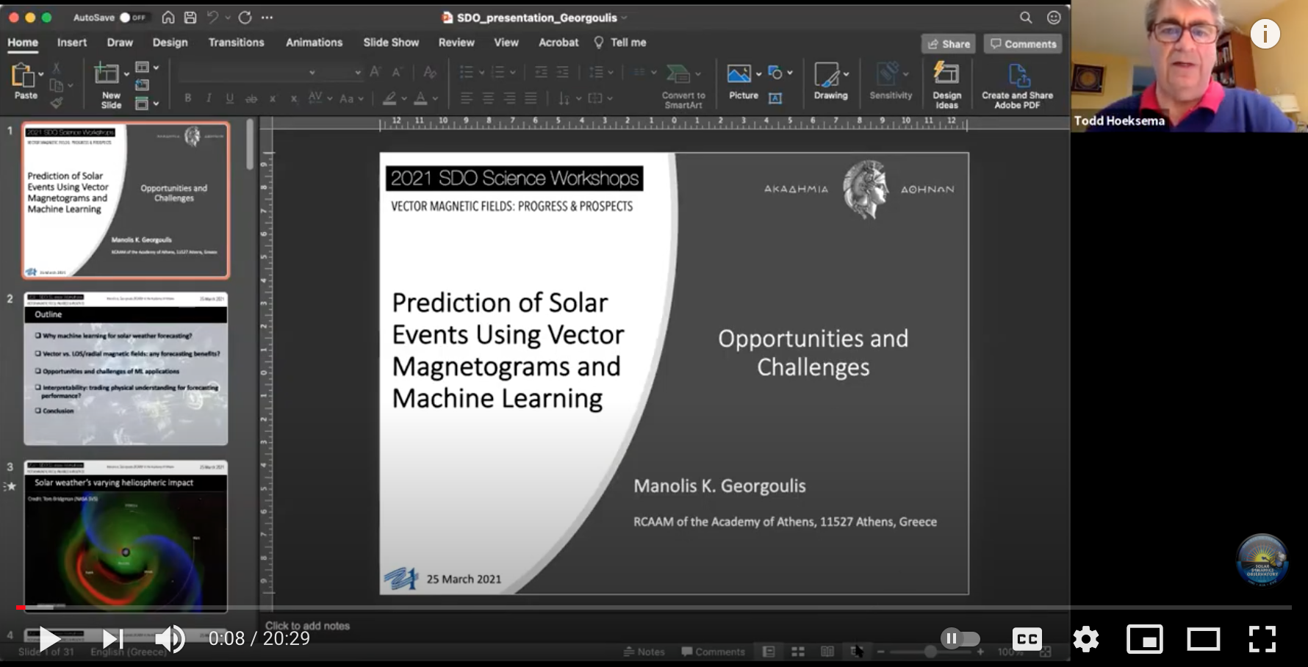Open the Review ribbon tab

pos(456,43)
